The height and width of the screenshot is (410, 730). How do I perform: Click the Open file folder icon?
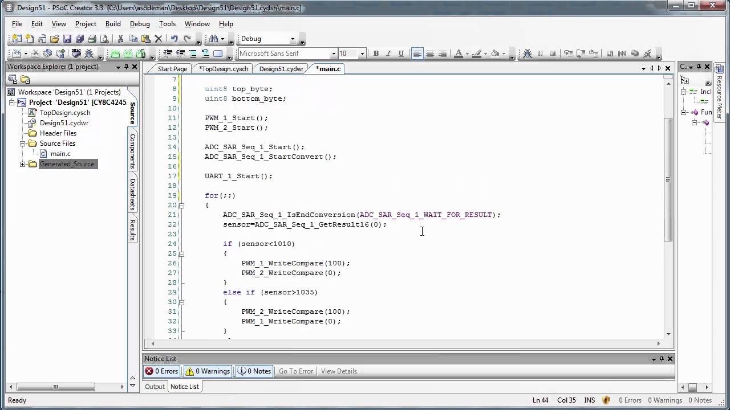(55, 39)
